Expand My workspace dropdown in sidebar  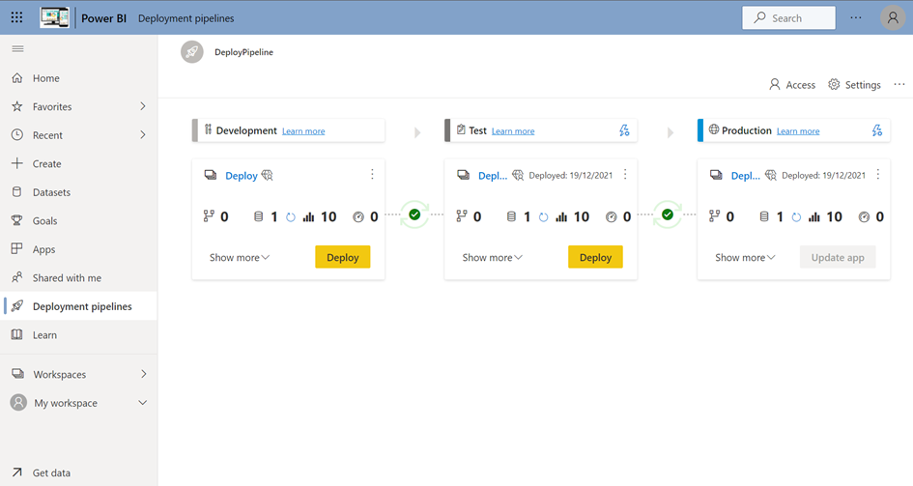143,403
